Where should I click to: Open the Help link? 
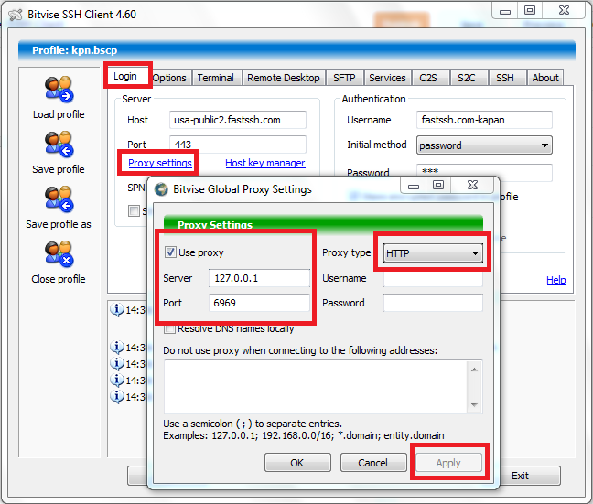coord(556,280)
